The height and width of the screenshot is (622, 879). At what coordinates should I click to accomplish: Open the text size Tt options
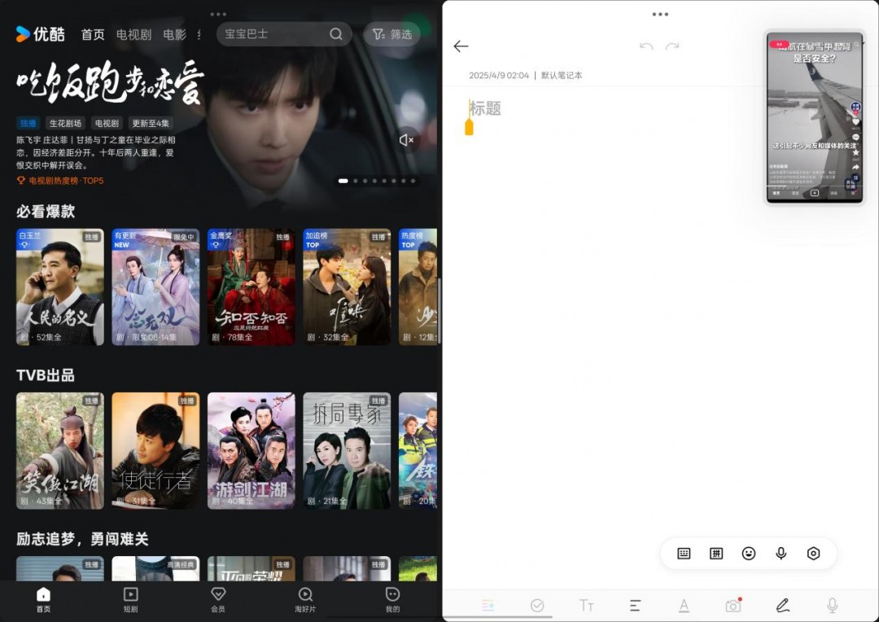(x=586, y=606)
